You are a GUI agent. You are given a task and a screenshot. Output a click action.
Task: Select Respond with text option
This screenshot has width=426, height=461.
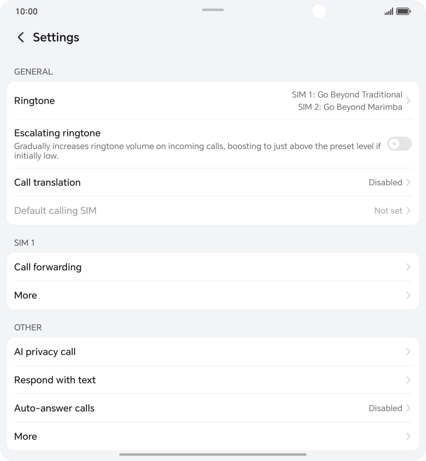coord(55,380)
